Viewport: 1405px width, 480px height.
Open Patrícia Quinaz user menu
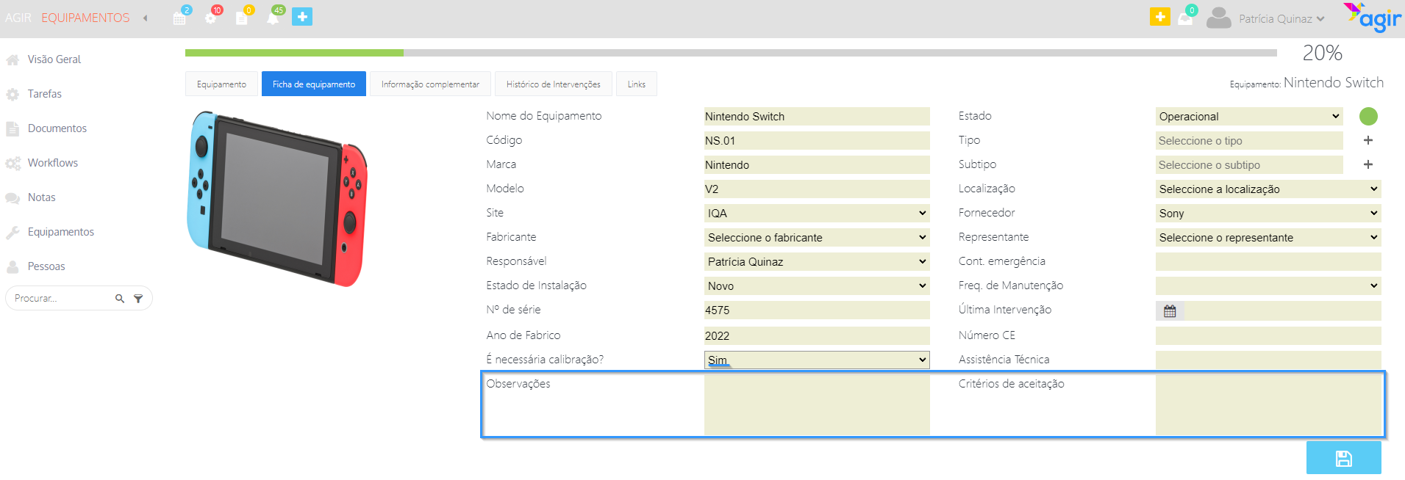tap(1281, 18)
